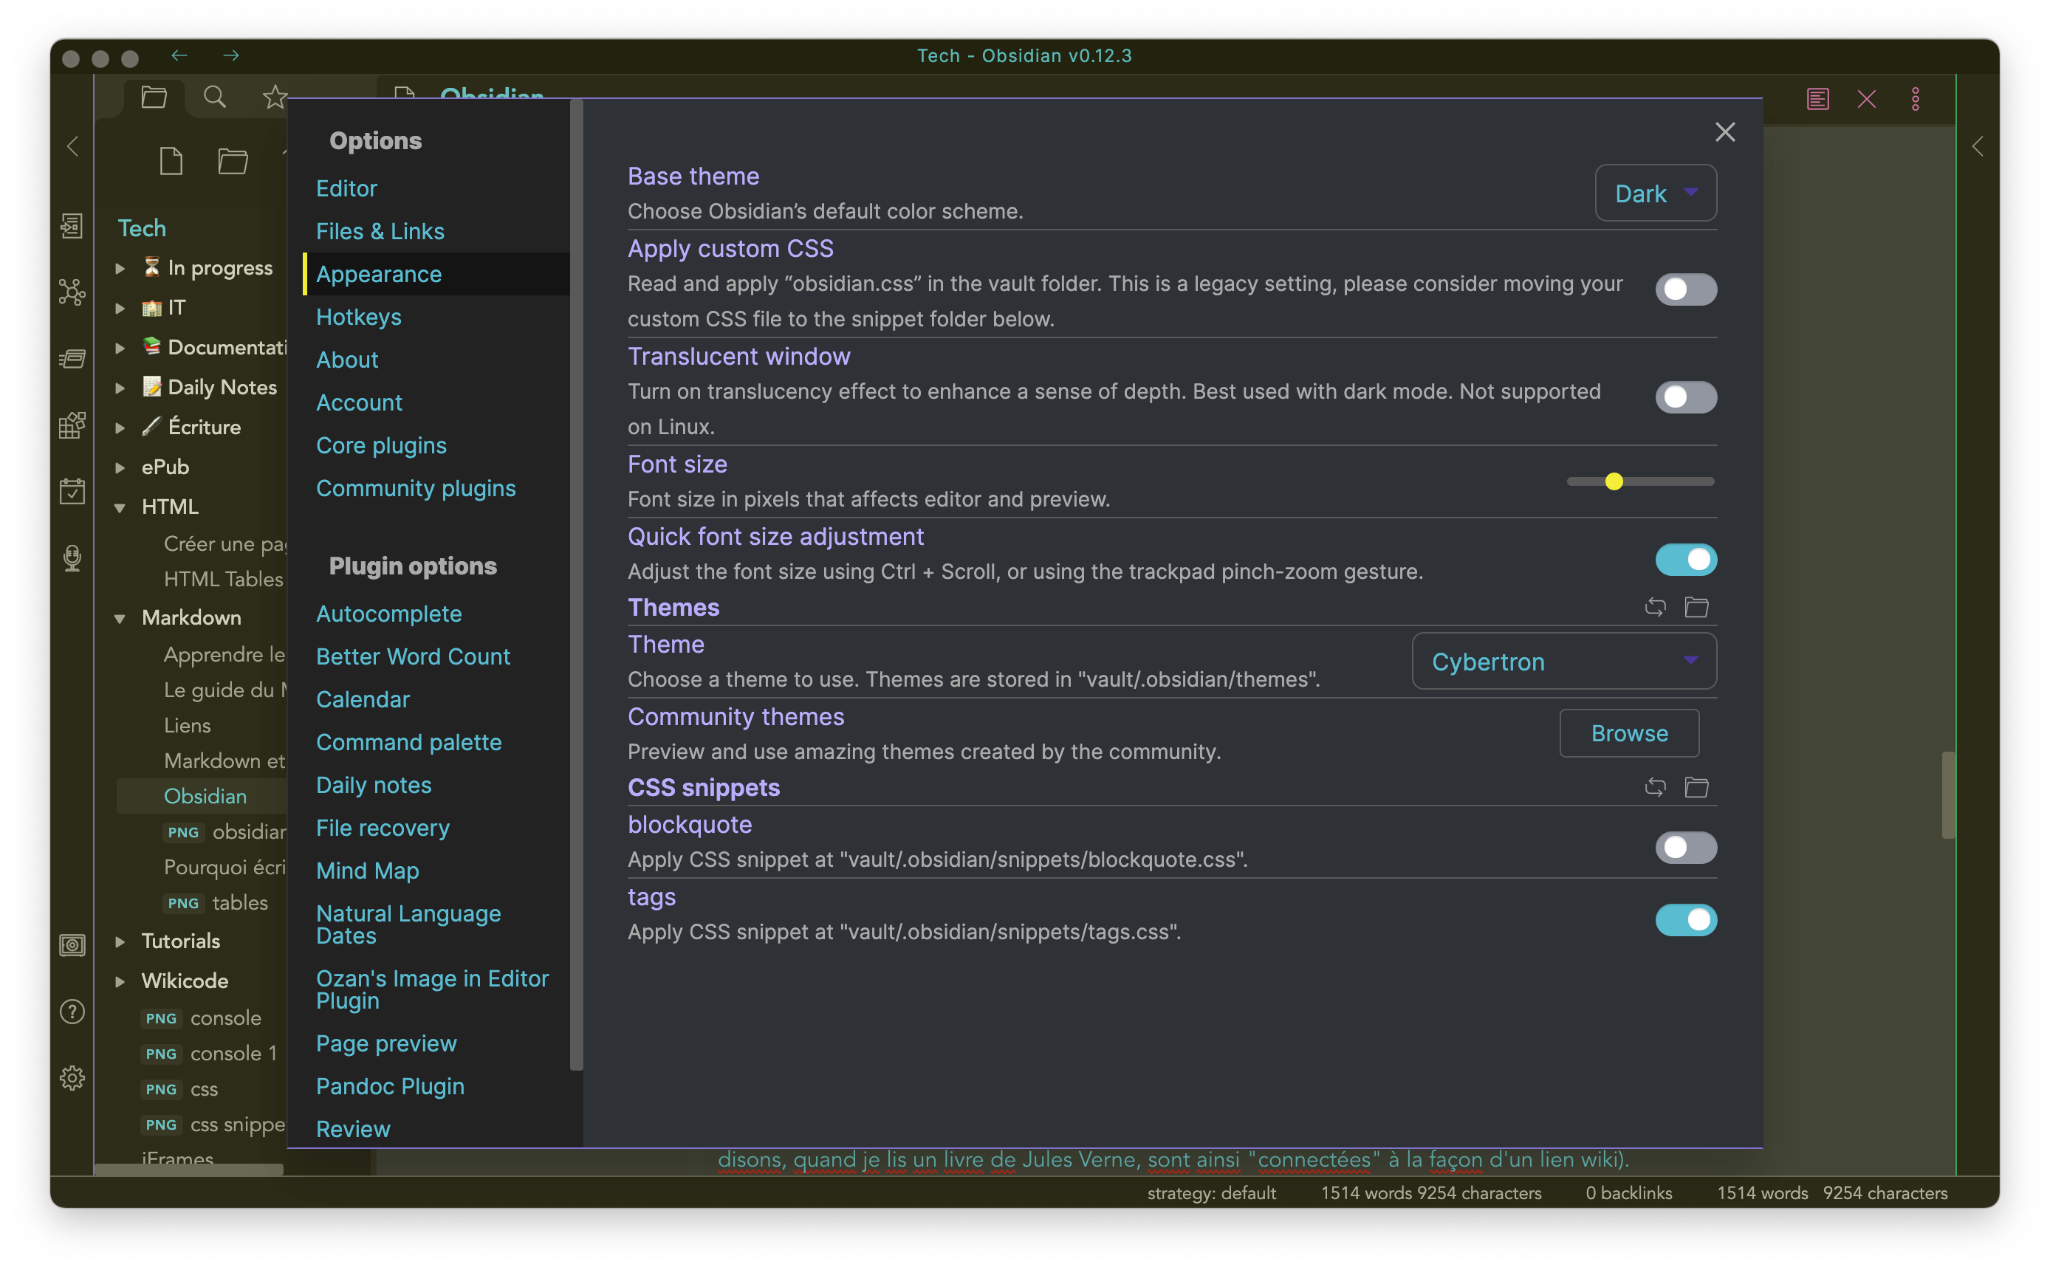Expand the IT folder arrow
The width and height of the screenshot is (2050, 1270).
120,308
